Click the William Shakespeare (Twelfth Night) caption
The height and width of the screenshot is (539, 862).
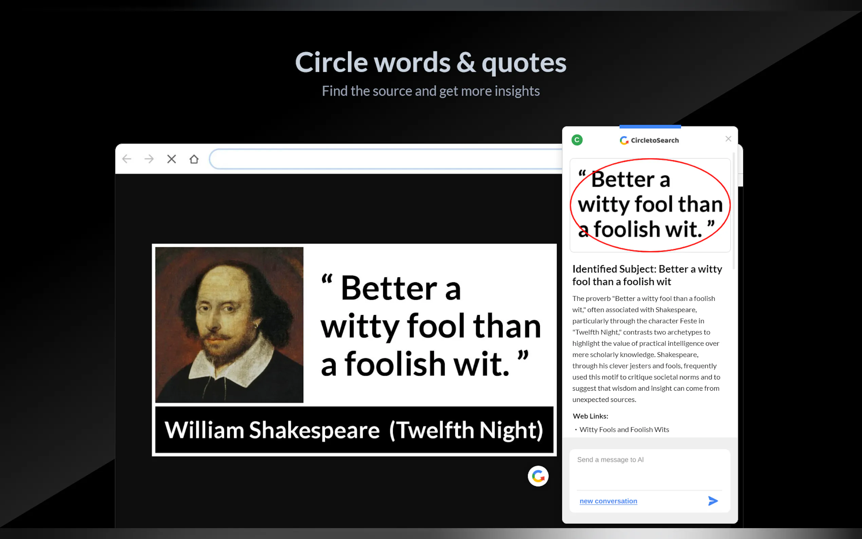pyautogui.click(x=354, y=430)
